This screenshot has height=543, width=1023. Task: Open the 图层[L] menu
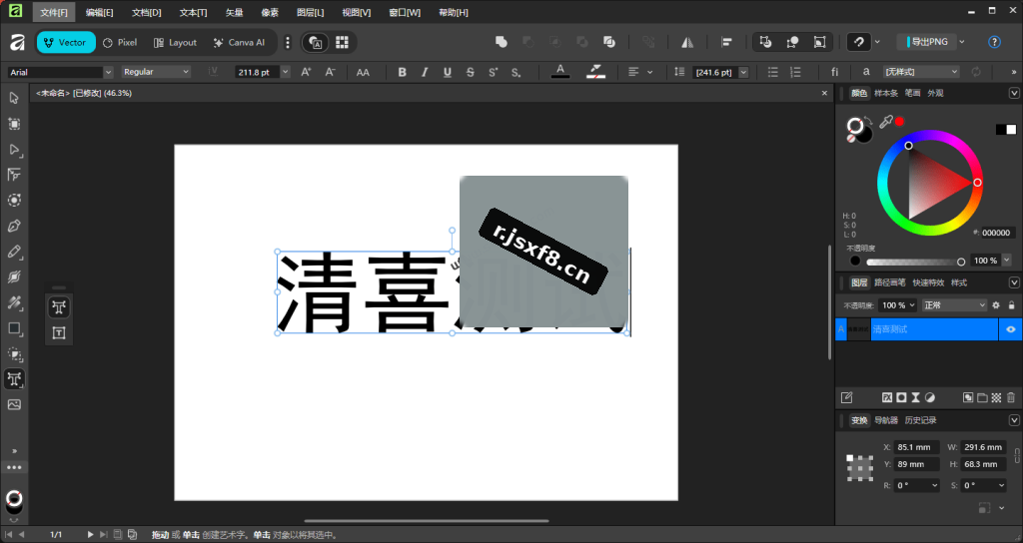(310, 12)
